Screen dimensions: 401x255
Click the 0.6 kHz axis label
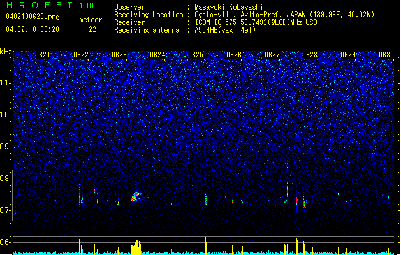pos(5,242)
